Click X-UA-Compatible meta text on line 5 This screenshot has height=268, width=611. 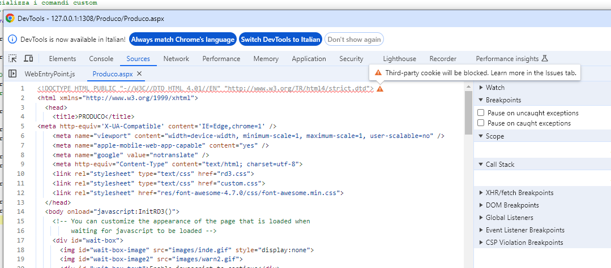(x=133, y=127)
